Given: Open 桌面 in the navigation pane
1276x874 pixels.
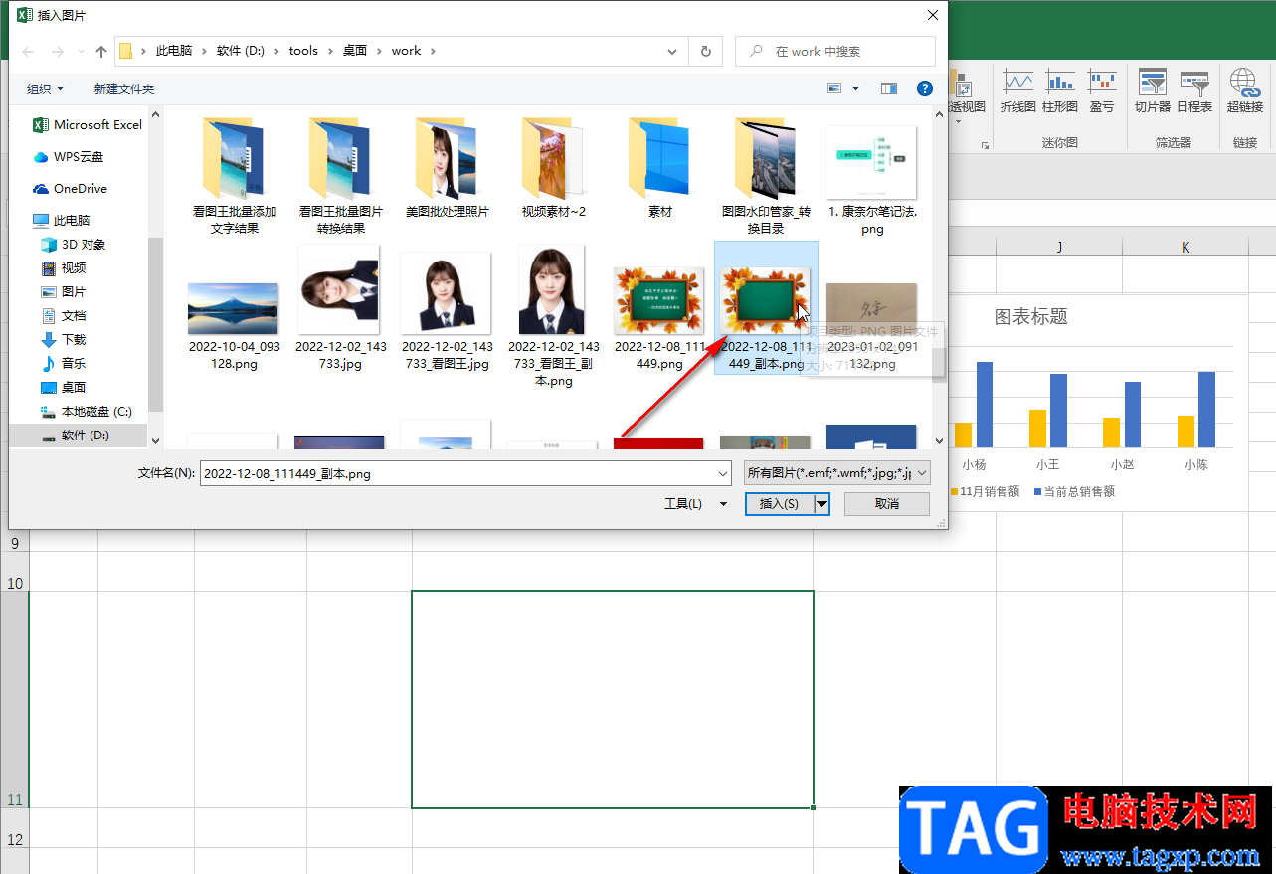Looking at the screenshot, I should click(63, 387).
